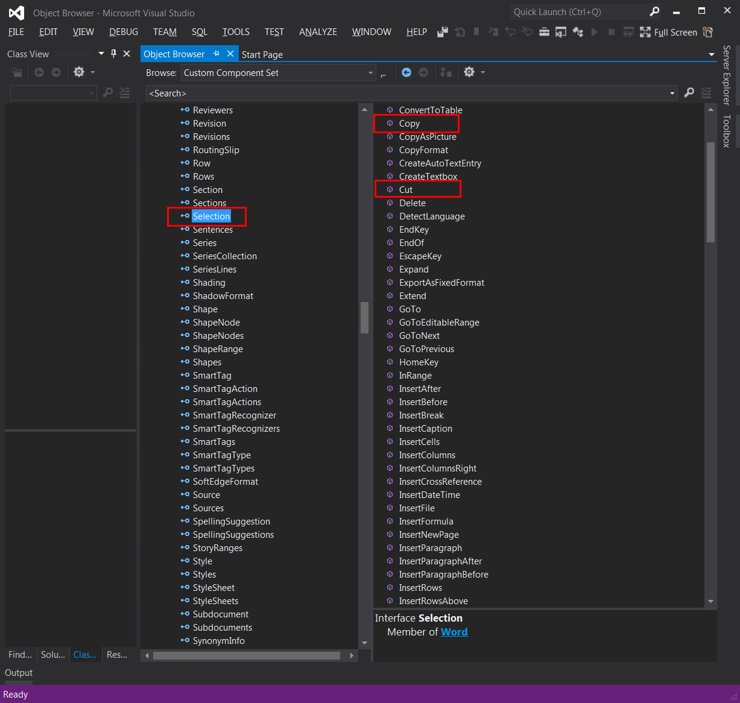Image resolution: width=740 pixels, height=703 pixels.
Task: Click the Stop square icon in toolbar
Action: click(x=612, y=32)
